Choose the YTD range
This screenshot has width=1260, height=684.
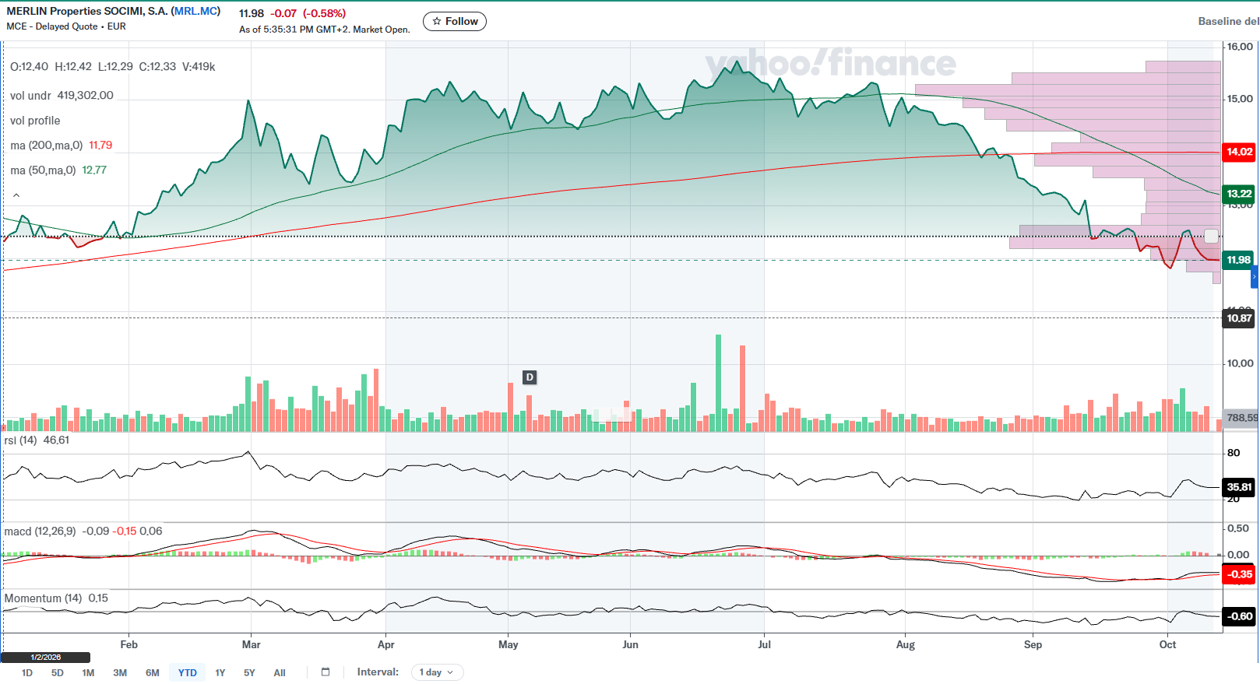[188, 673]
